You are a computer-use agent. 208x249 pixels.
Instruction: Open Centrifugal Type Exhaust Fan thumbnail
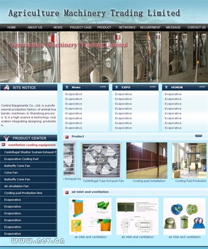pos(101,160)
